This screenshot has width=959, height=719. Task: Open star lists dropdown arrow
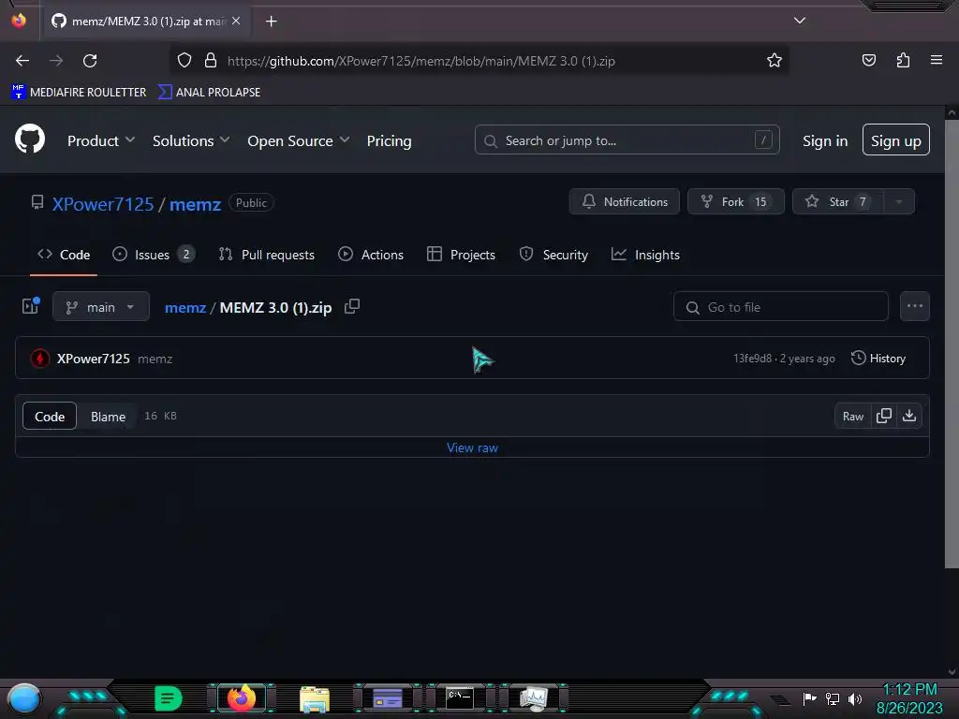898,202
